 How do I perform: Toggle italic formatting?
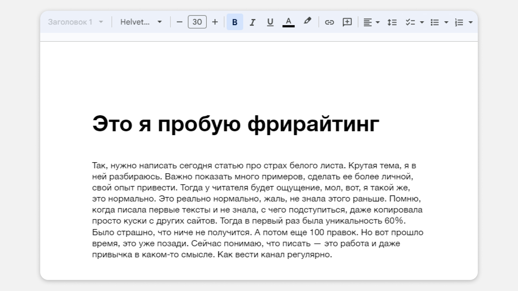252,22
